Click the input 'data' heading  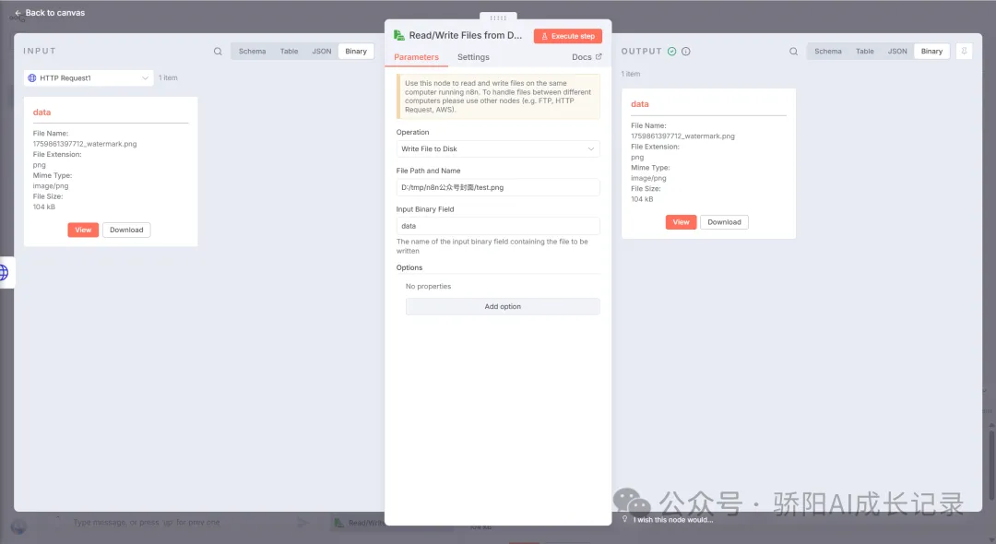(x=41, y=112)
